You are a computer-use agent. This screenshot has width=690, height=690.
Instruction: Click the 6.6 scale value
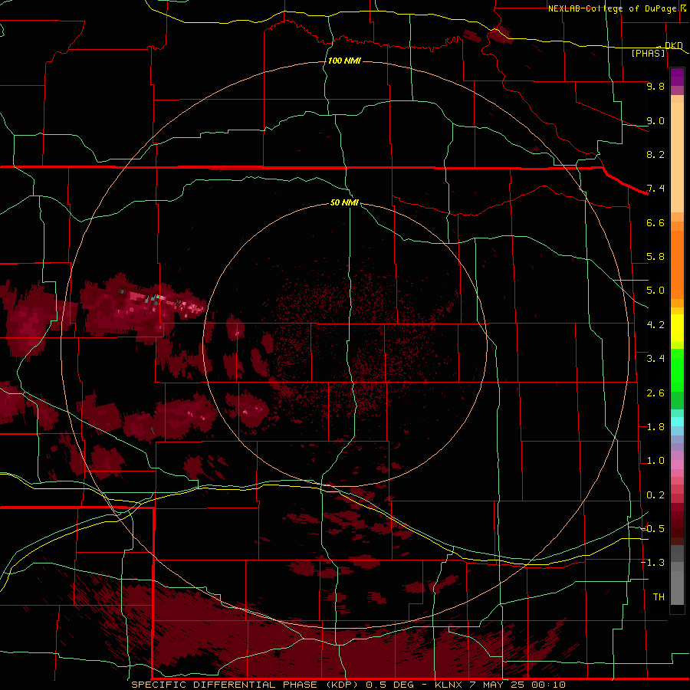click(655, 222)
